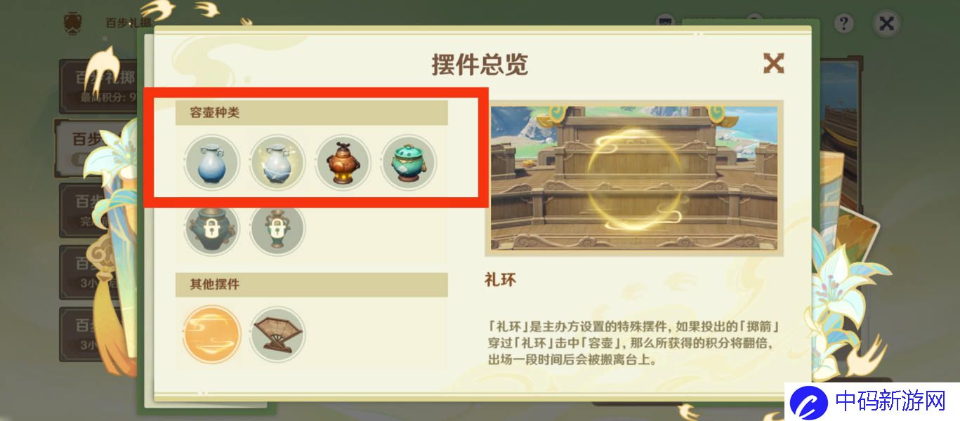The image size is (960, 421).
Task: Click the 礼环 description paragraph
Action: 634,343
